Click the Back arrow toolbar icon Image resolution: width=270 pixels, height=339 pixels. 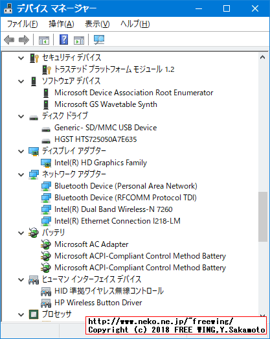tap(9, 40)
